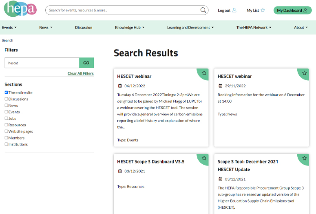316x214 pixels.
Task: Click the GO filter button
Action: (86, 63)
